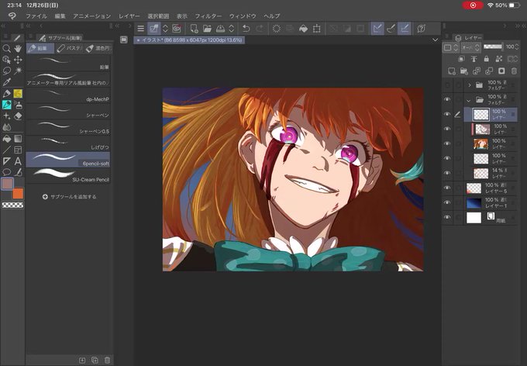The height and width of the screenshot is (366, 527).
Task: Select the Auto Select magic wand tool
Action: pyautogui.click(x=18, y=71)
